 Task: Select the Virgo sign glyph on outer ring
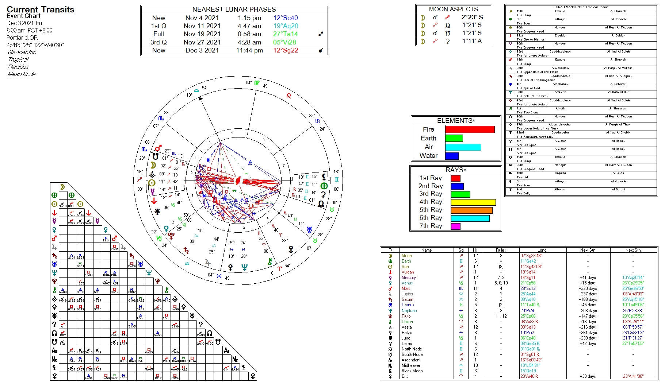[x=257, y=83]
